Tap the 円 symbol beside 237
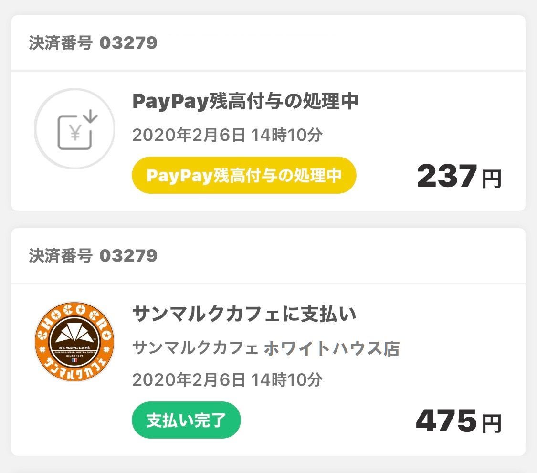Viewport: 537px width, 473px height. click(491, 179)
